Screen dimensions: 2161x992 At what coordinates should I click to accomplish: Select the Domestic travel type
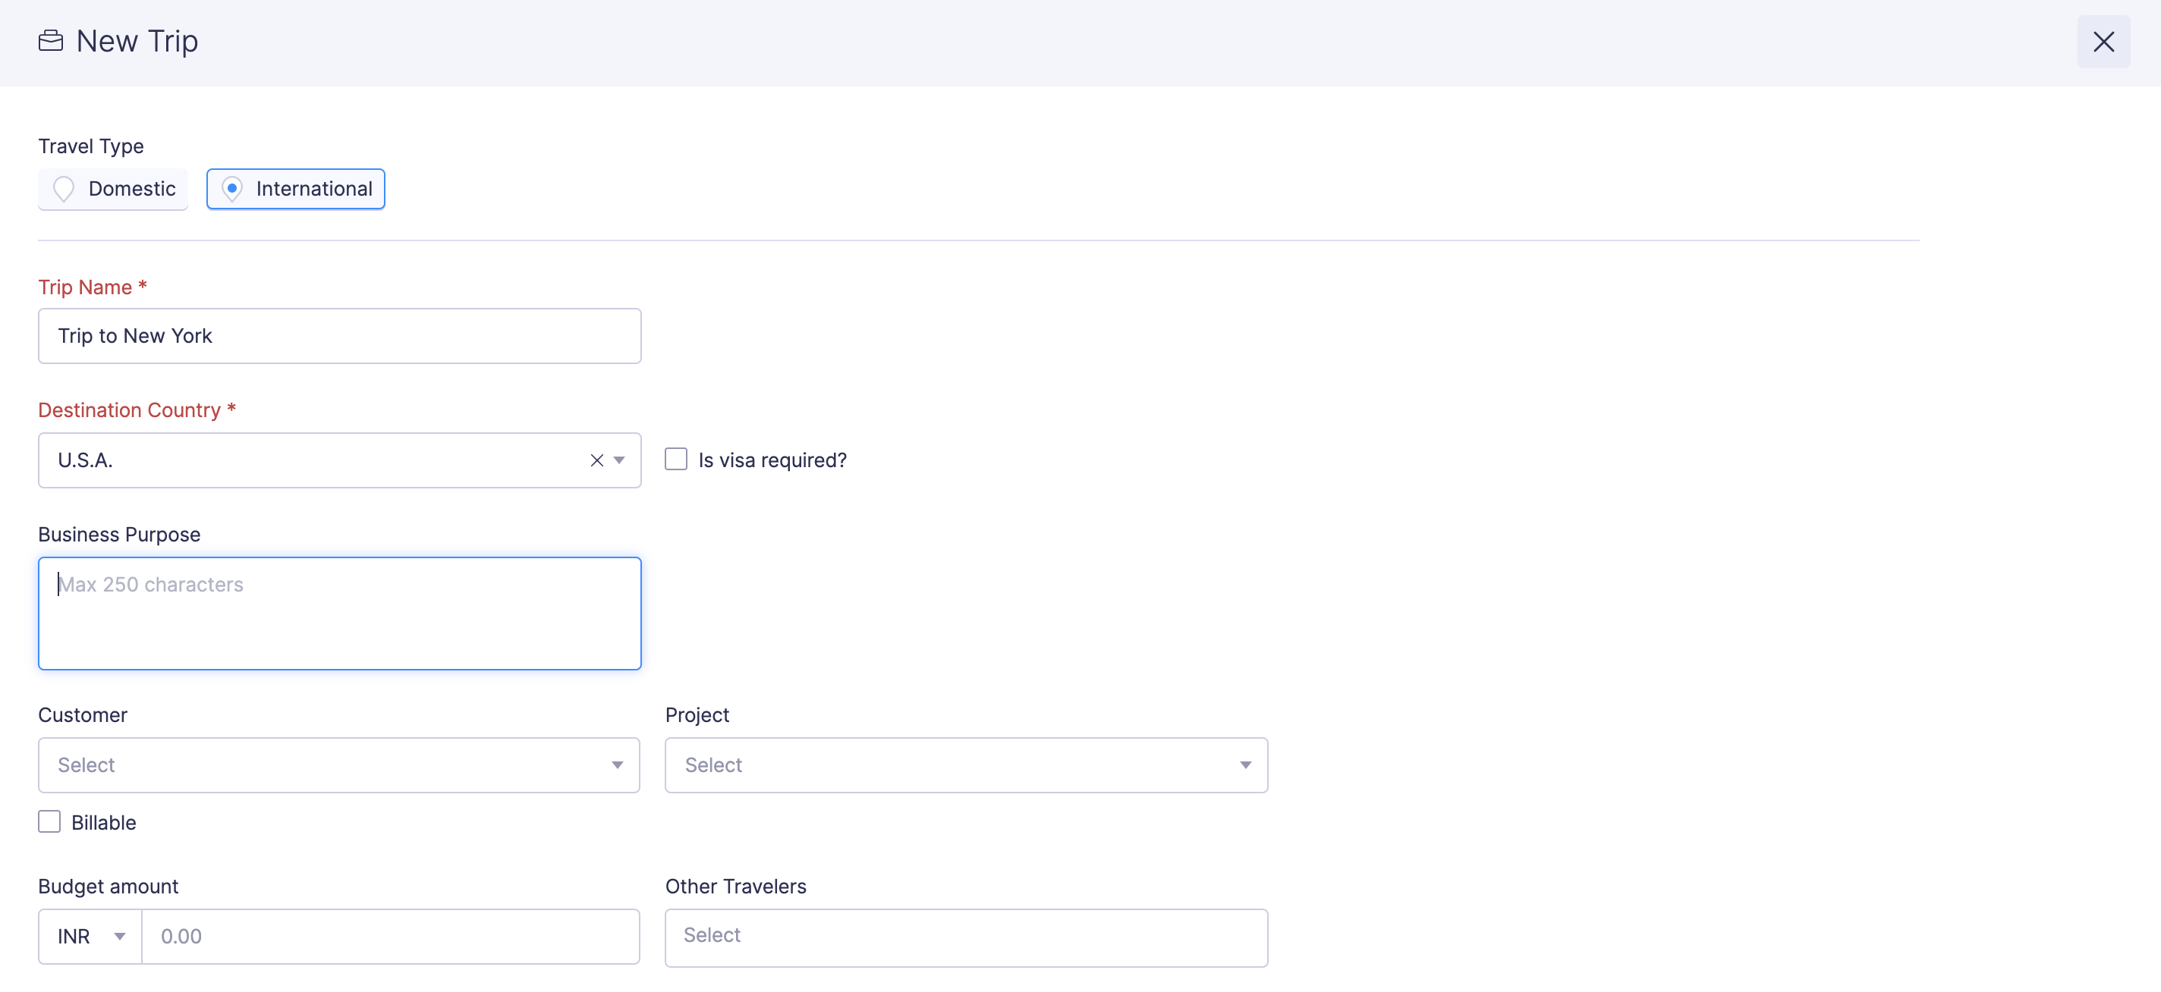coord(113,189)
